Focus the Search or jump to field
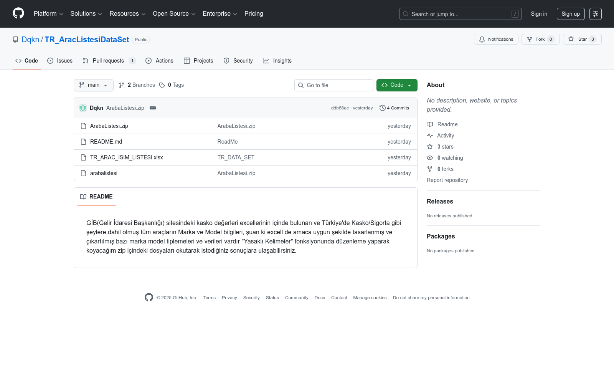The height and width of the screenshot is (384, 614). (460, 14)
